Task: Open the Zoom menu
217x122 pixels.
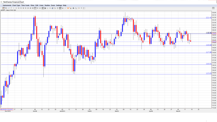Action: tap(53, 5)
